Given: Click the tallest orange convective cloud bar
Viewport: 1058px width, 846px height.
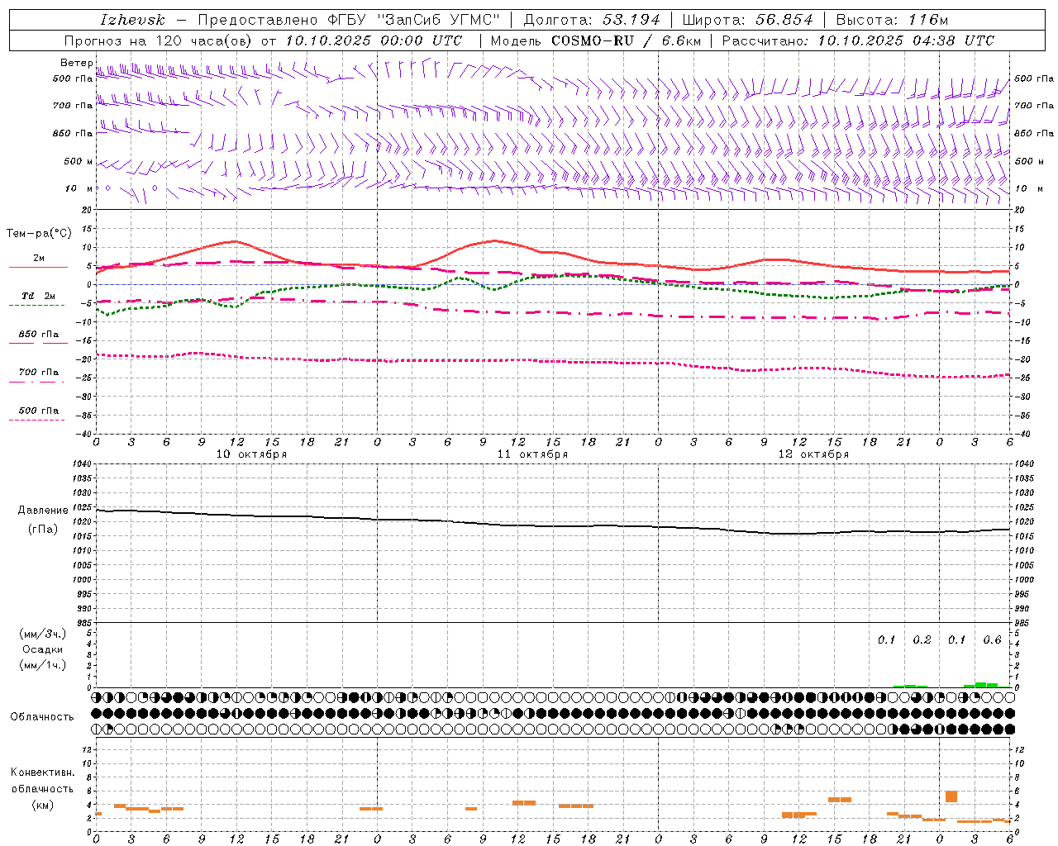Looking at the screenshot, I should click(951, 796).
